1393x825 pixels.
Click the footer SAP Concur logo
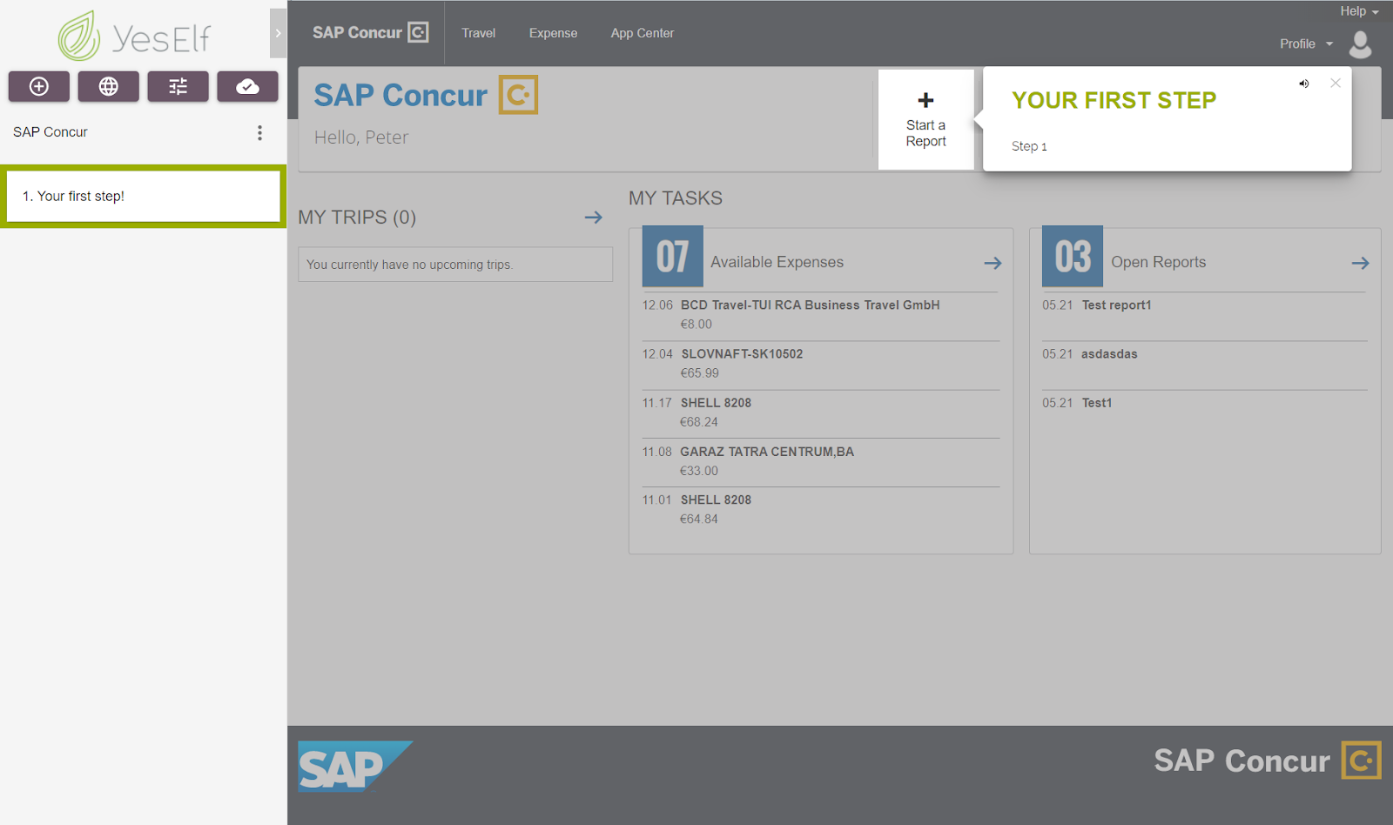point(1268,761)
